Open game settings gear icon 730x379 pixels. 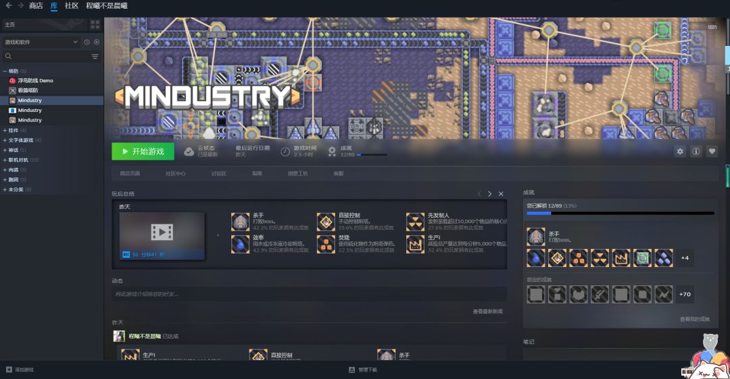[680, 152]
